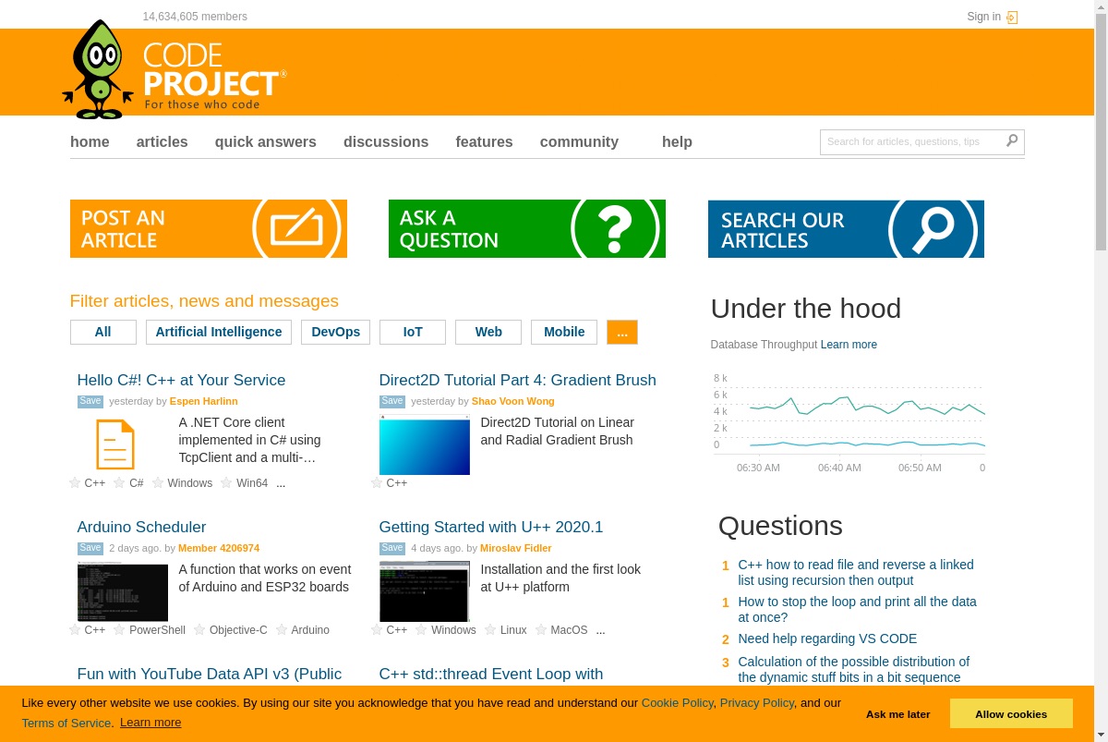Click the Windows star under Hello C#!
Screen dimensions: 1108x742
158,482
